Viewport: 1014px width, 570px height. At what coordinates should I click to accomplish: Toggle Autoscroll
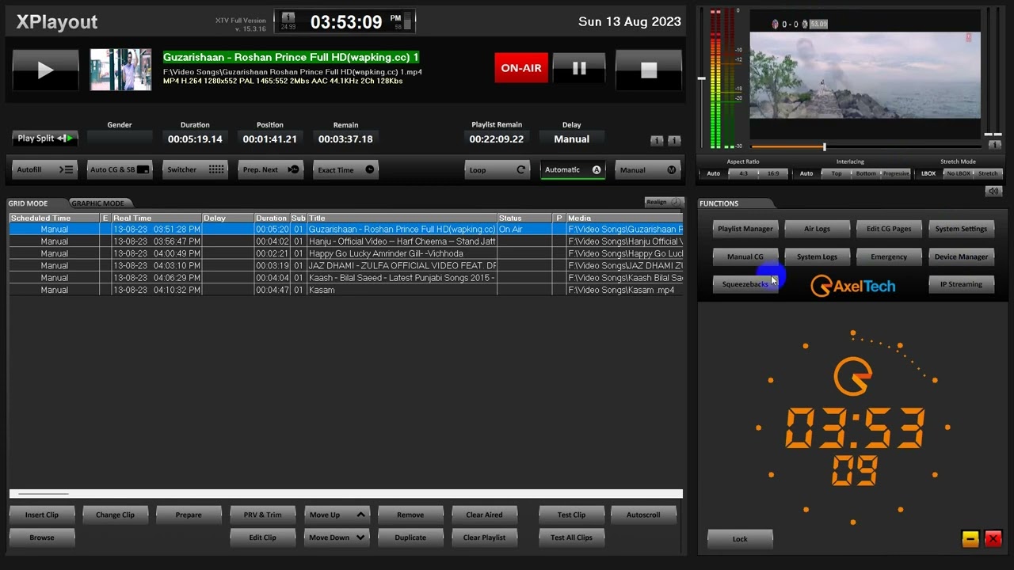[643, 515]
